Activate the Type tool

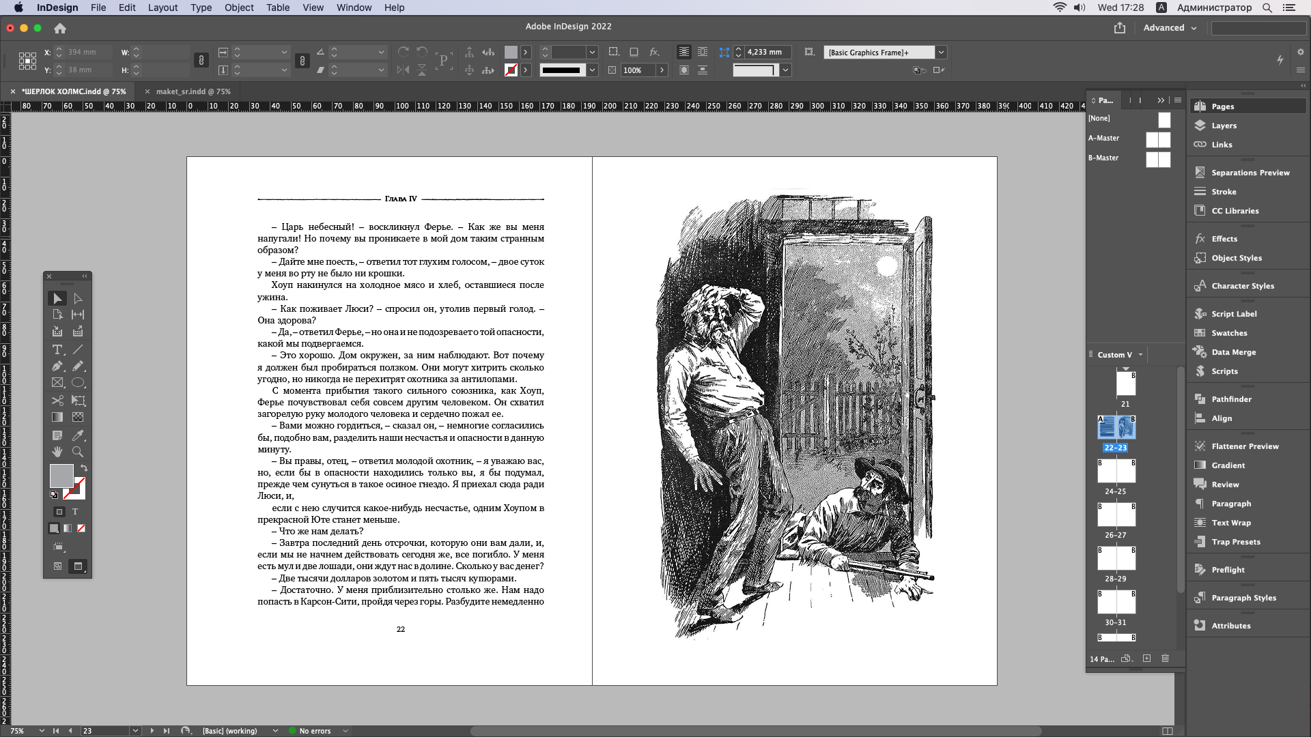(x=57, y=349)
